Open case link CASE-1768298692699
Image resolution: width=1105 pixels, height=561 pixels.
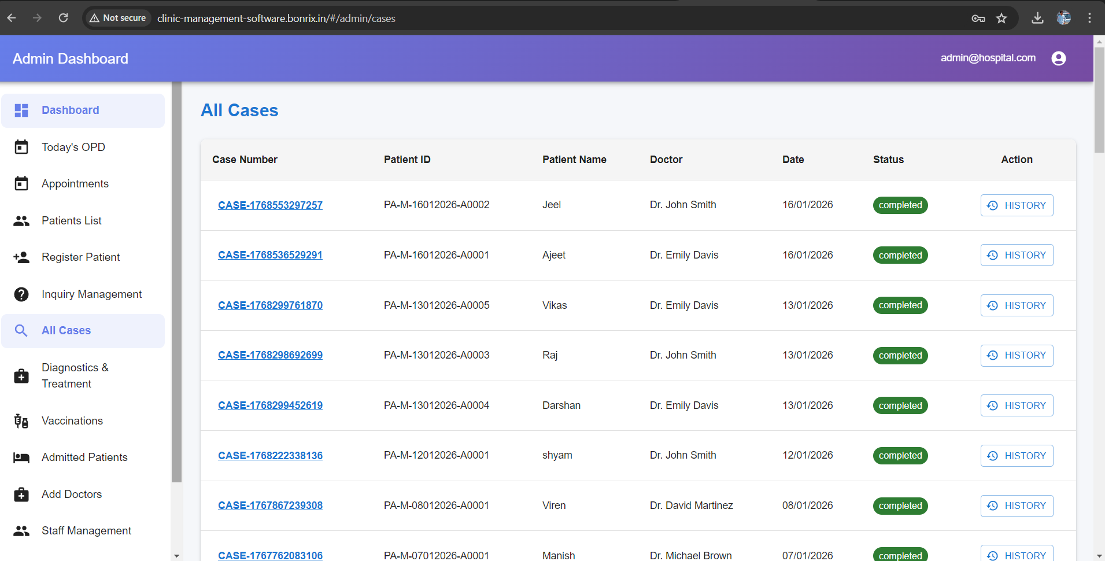270,355
